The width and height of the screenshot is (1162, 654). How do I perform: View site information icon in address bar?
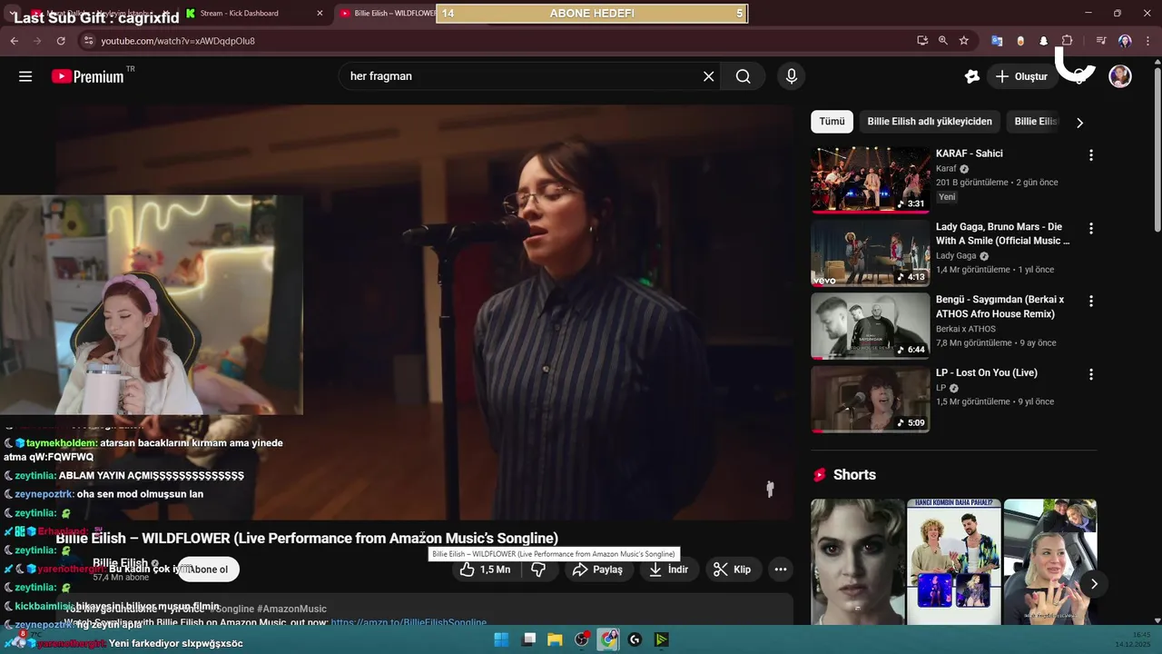point(88,41)
